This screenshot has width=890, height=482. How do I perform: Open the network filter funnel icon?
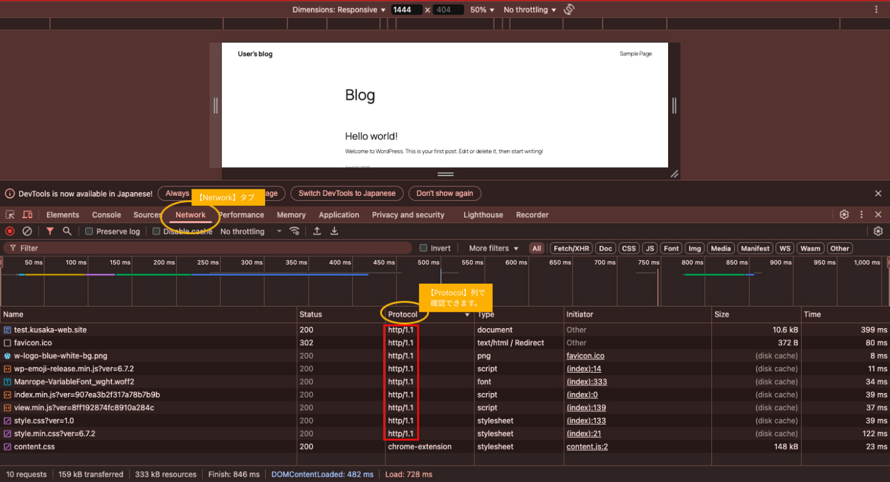click(50, 231)
